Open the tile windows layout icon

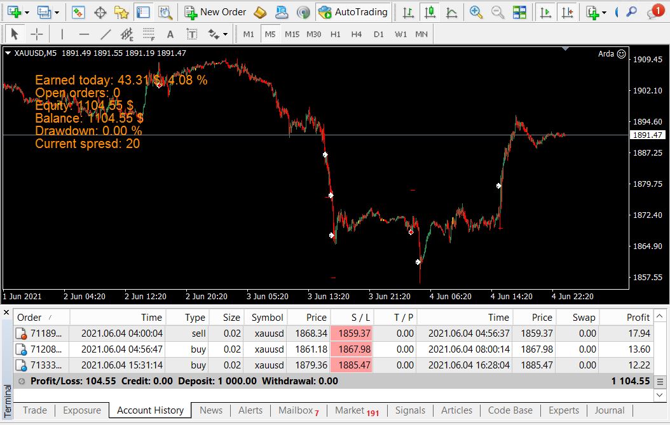519,12
